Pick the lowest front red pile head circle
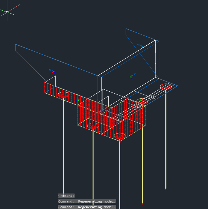The width and height of the screenshot is (208, 209). [x=120, y=136]
